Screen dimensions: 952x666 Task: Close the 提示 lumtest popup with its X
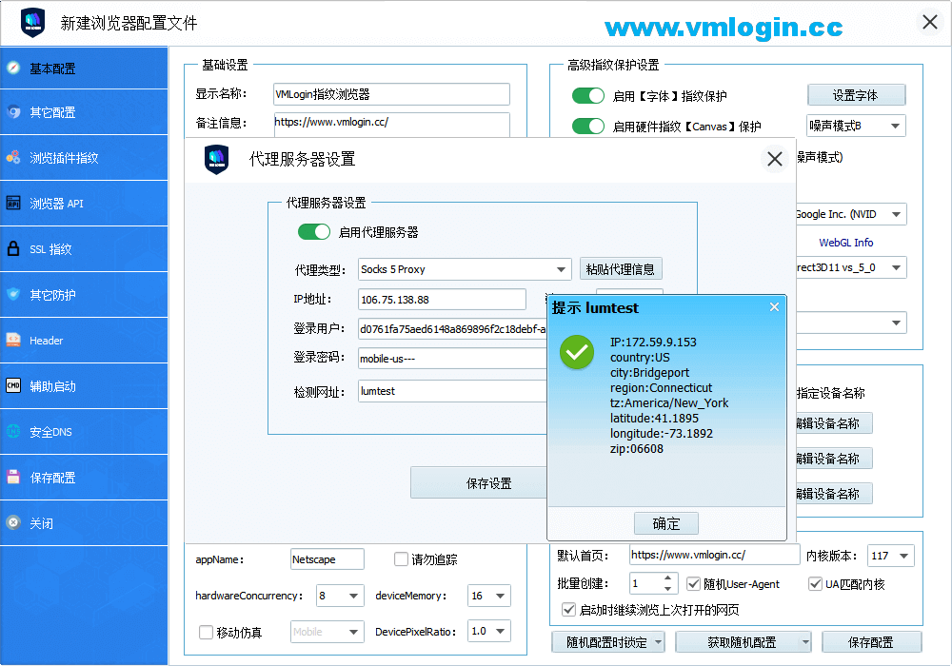774,307
